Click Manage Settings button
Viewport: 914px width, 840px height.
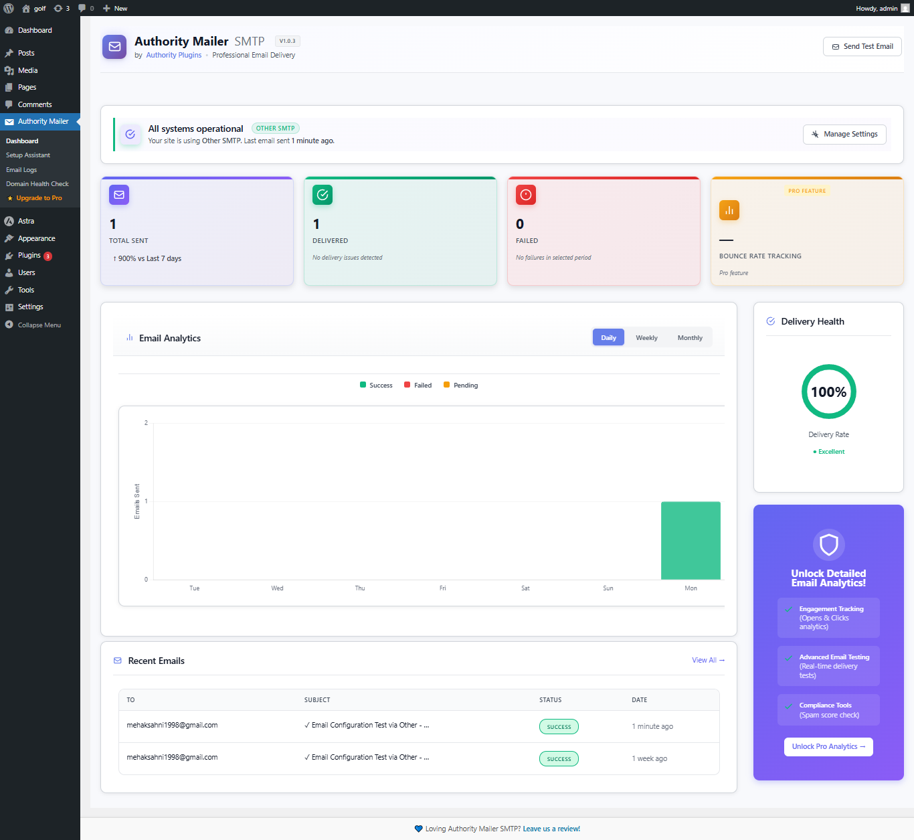tap(844, 134)
